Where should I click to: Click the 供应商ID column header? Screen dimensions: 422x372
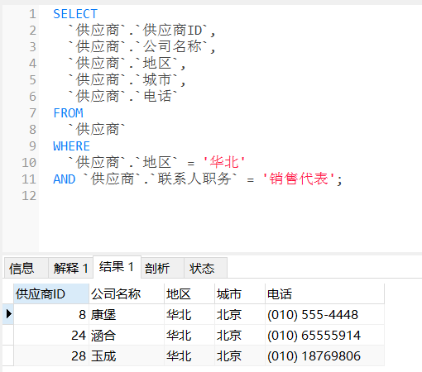tap(51, 293)
